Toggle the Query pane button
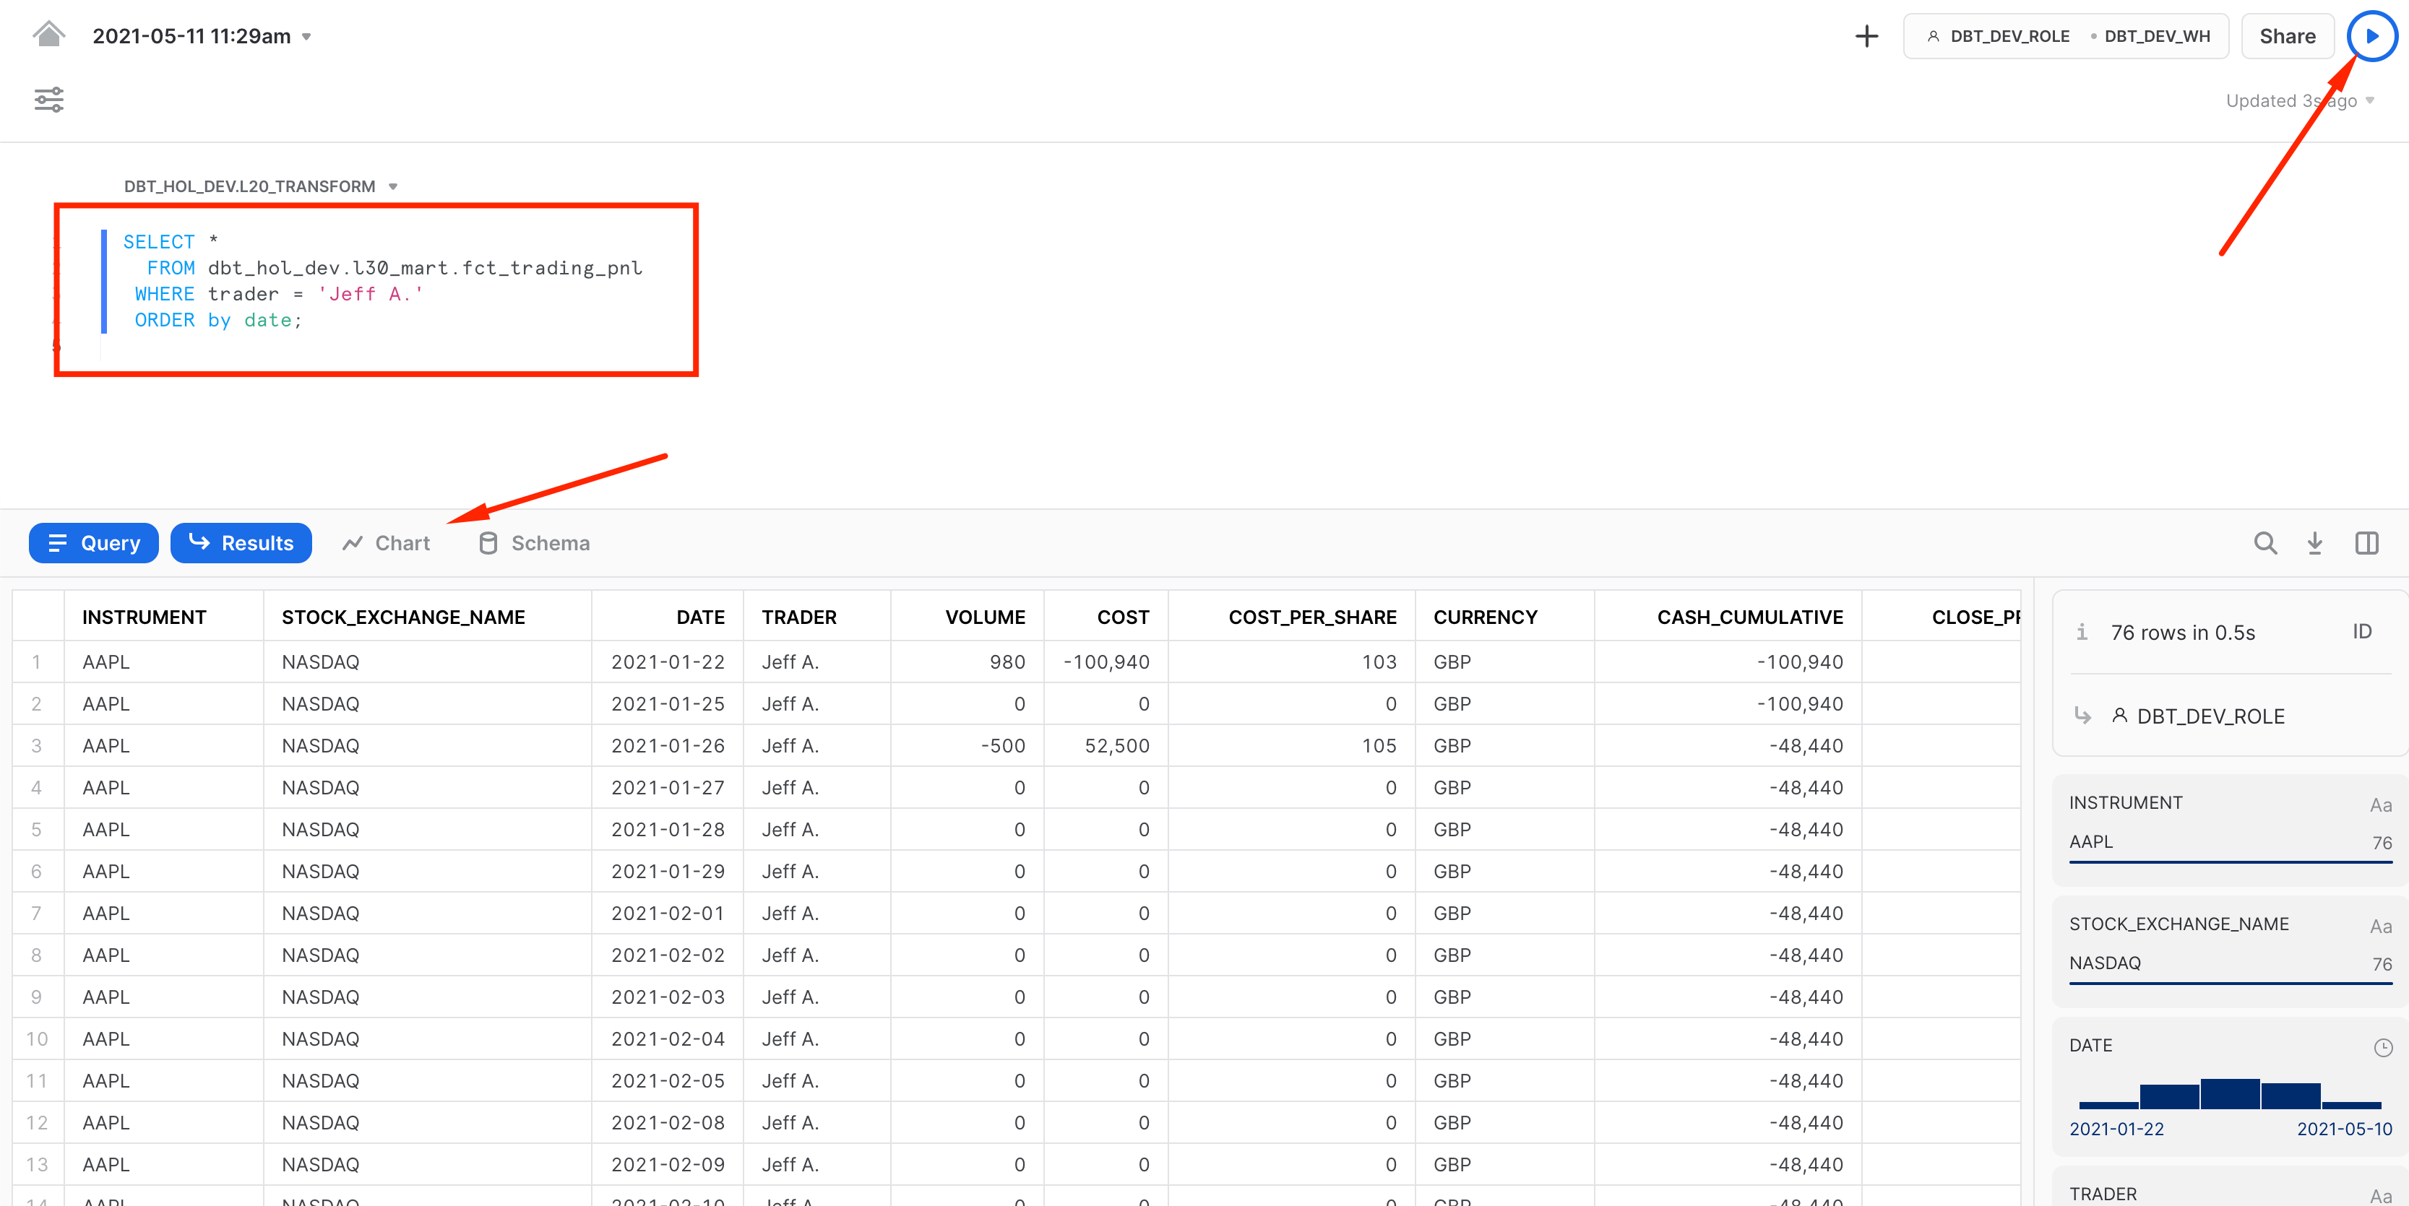This screenshot has height=1206, width=2409. (x=93, y=543)
